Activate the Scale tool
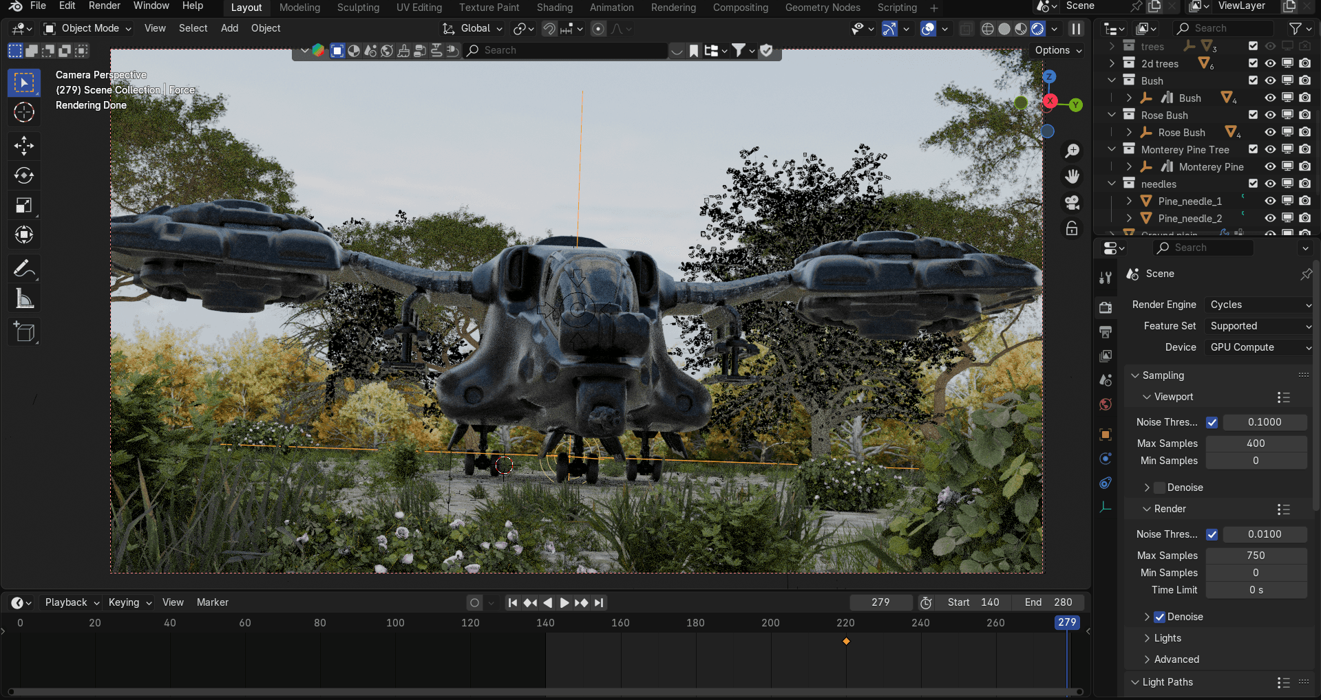This screenshot has width=1321, height=700. [x=24, y=205]
